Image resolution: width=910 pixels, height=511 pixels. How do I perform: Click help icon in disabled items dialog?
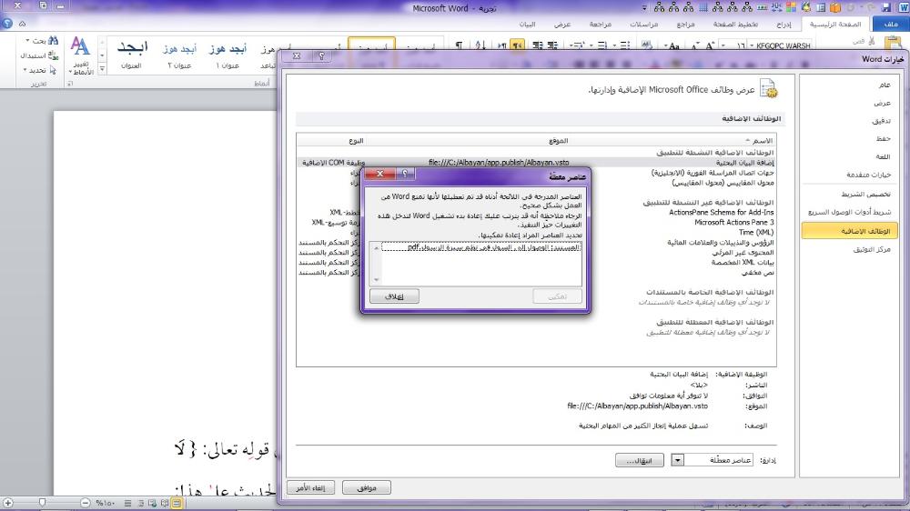pos(405,174)
